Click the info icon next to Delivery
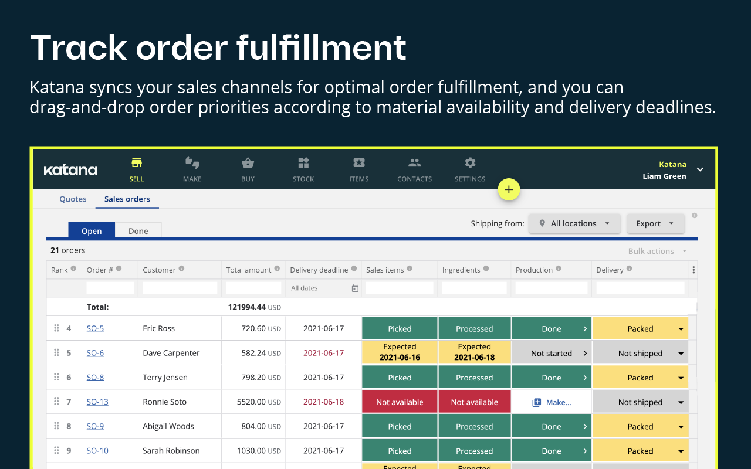Screen dimensions: 751x469 pyautogui.click(x=629, y=269)
